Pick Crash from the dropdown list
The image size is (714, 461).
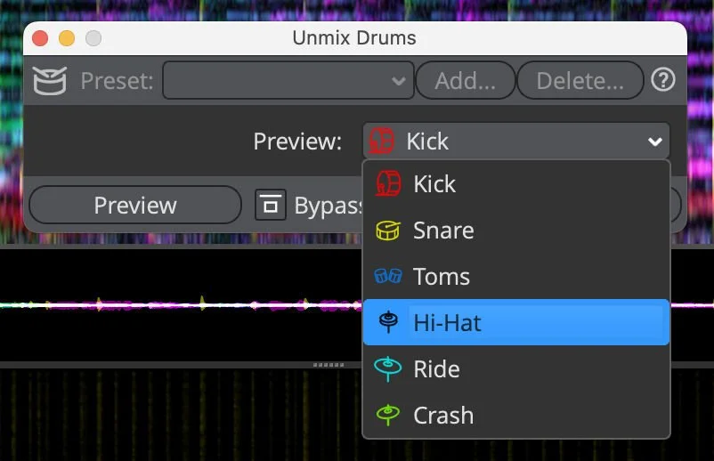point(516,415)
